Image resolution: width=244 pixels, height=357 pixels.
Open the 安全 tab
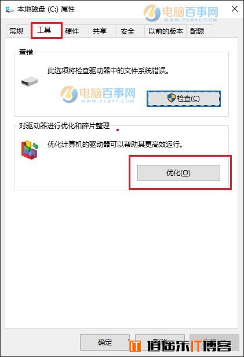tap(128, 31)
